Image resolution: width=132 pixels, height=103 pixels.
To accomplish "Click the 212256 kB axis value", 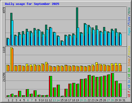I will 4,77.
